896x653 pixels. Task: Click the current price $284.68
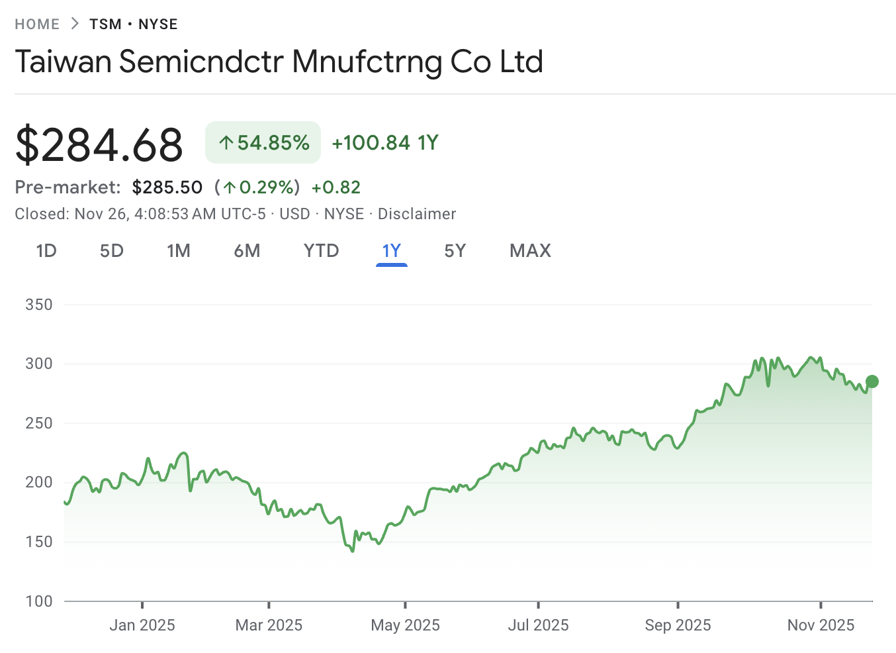point(99,144)
